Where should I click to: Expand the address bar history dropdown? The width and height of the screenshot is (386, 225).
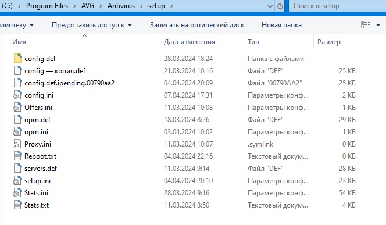[270, 6]
